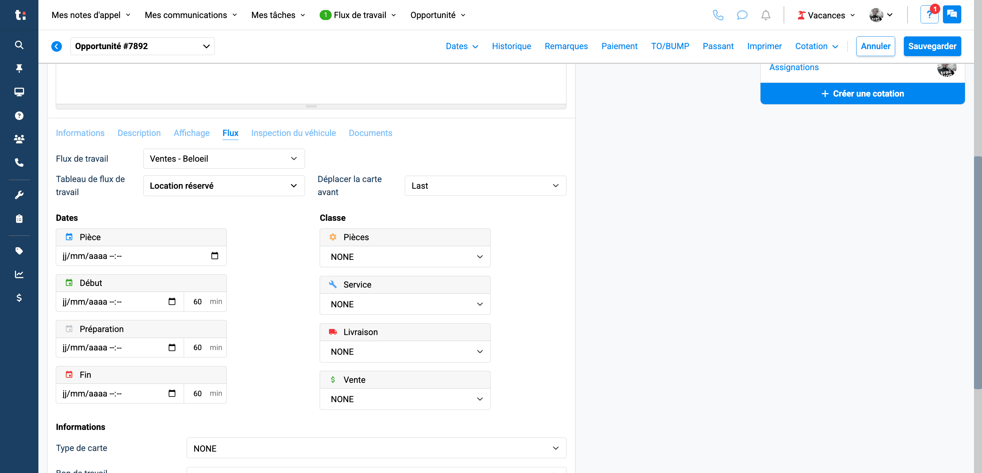Open calendar picker for Pièce date
The height and width of the screenshot is (473, 982).
(215, 256)
